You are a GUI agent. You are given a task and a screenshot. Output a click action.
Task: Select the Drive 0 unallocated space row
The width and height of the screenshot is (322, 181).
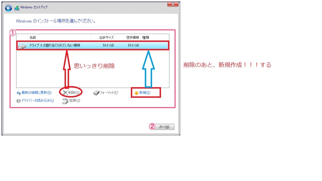pyautogui.click(x=93, y=45)
